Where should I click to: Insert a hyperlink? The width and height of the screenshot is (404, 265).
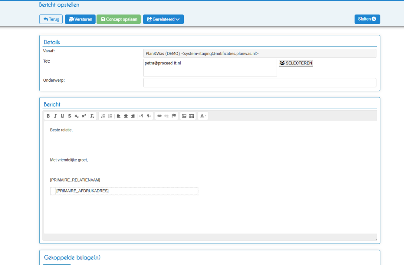[159, 116]
